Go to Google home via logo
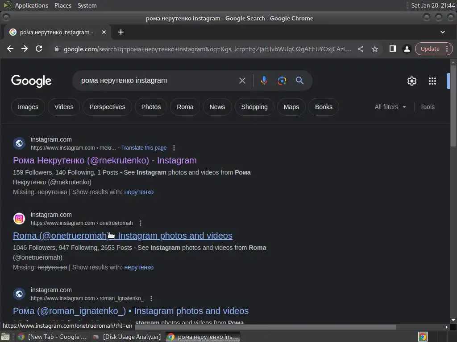Image resolution: width=457 pixels, height=342 pixels. pos(31,81)
